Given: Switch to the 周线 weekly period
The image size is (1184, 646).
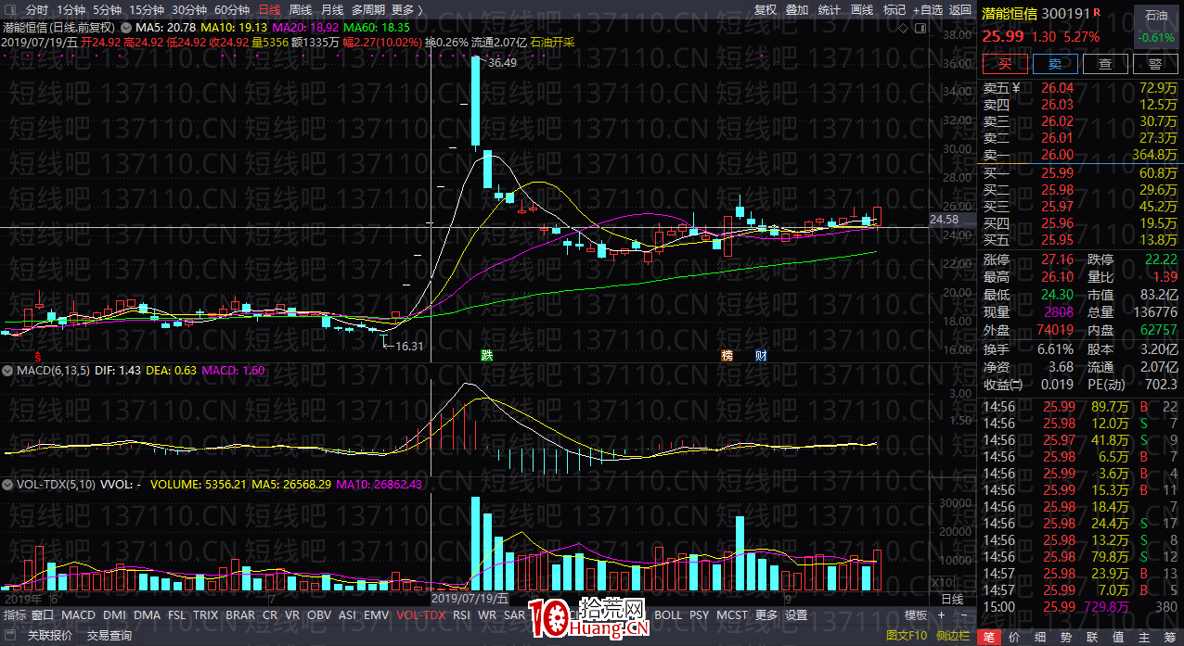Looking at the screenshot, I should coord(300,10).
